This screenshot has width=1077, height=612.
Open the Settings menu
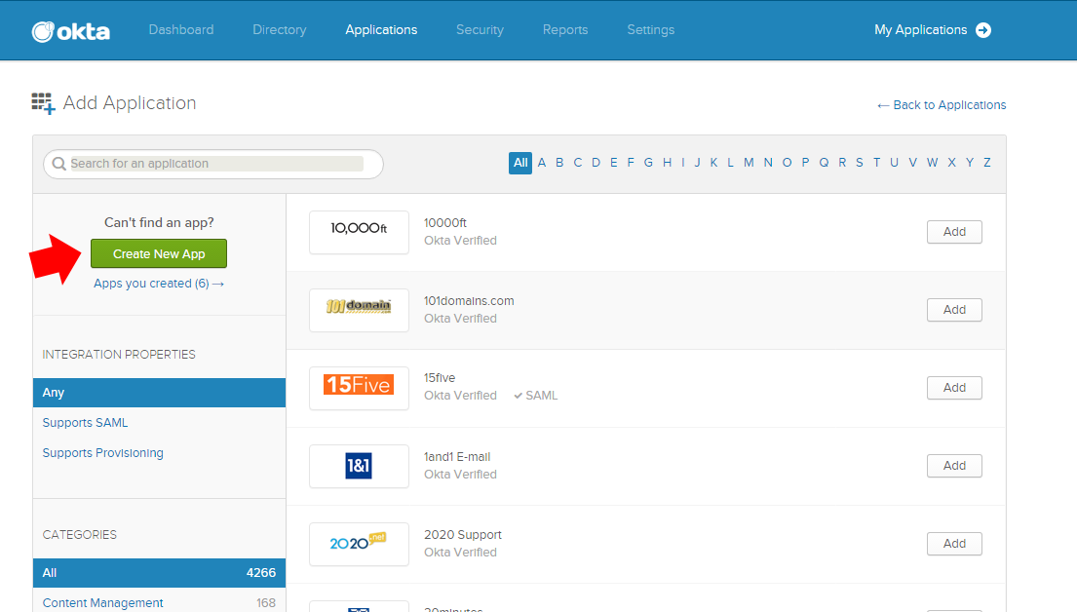point(650,29)
